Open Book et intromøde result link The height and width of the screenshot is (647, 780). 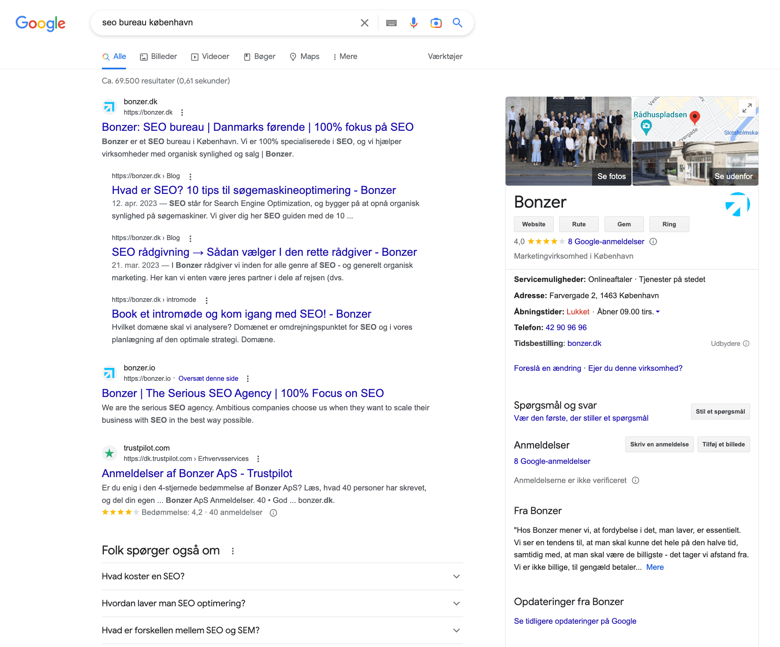point(242,314)
